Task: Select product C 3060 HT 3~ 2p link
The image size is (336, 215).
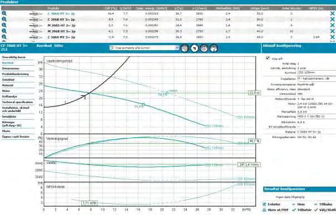Action: coord(61,13)
